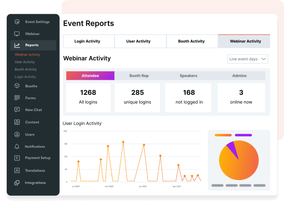This screenshot has width=284, height=210.
Task: Click the Event Settings gear icon
Action: pyautogui.click(x=17, y=22)
